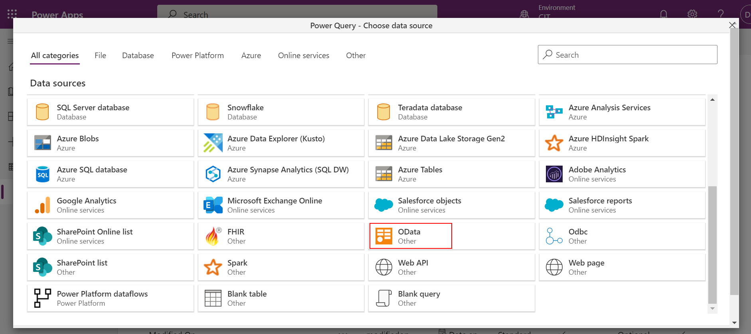Open Power Apps help question mark
The height and width of the screenshot is (334, 751).
click(720, 14)
